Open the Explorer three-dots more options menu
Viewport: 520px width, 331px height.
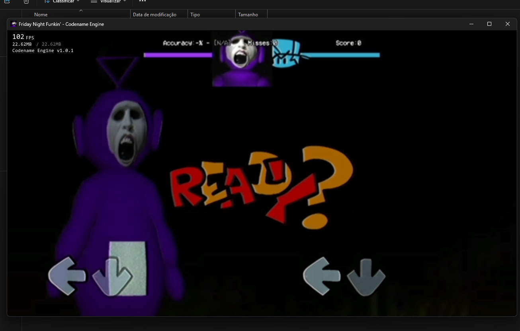point(142,1)
